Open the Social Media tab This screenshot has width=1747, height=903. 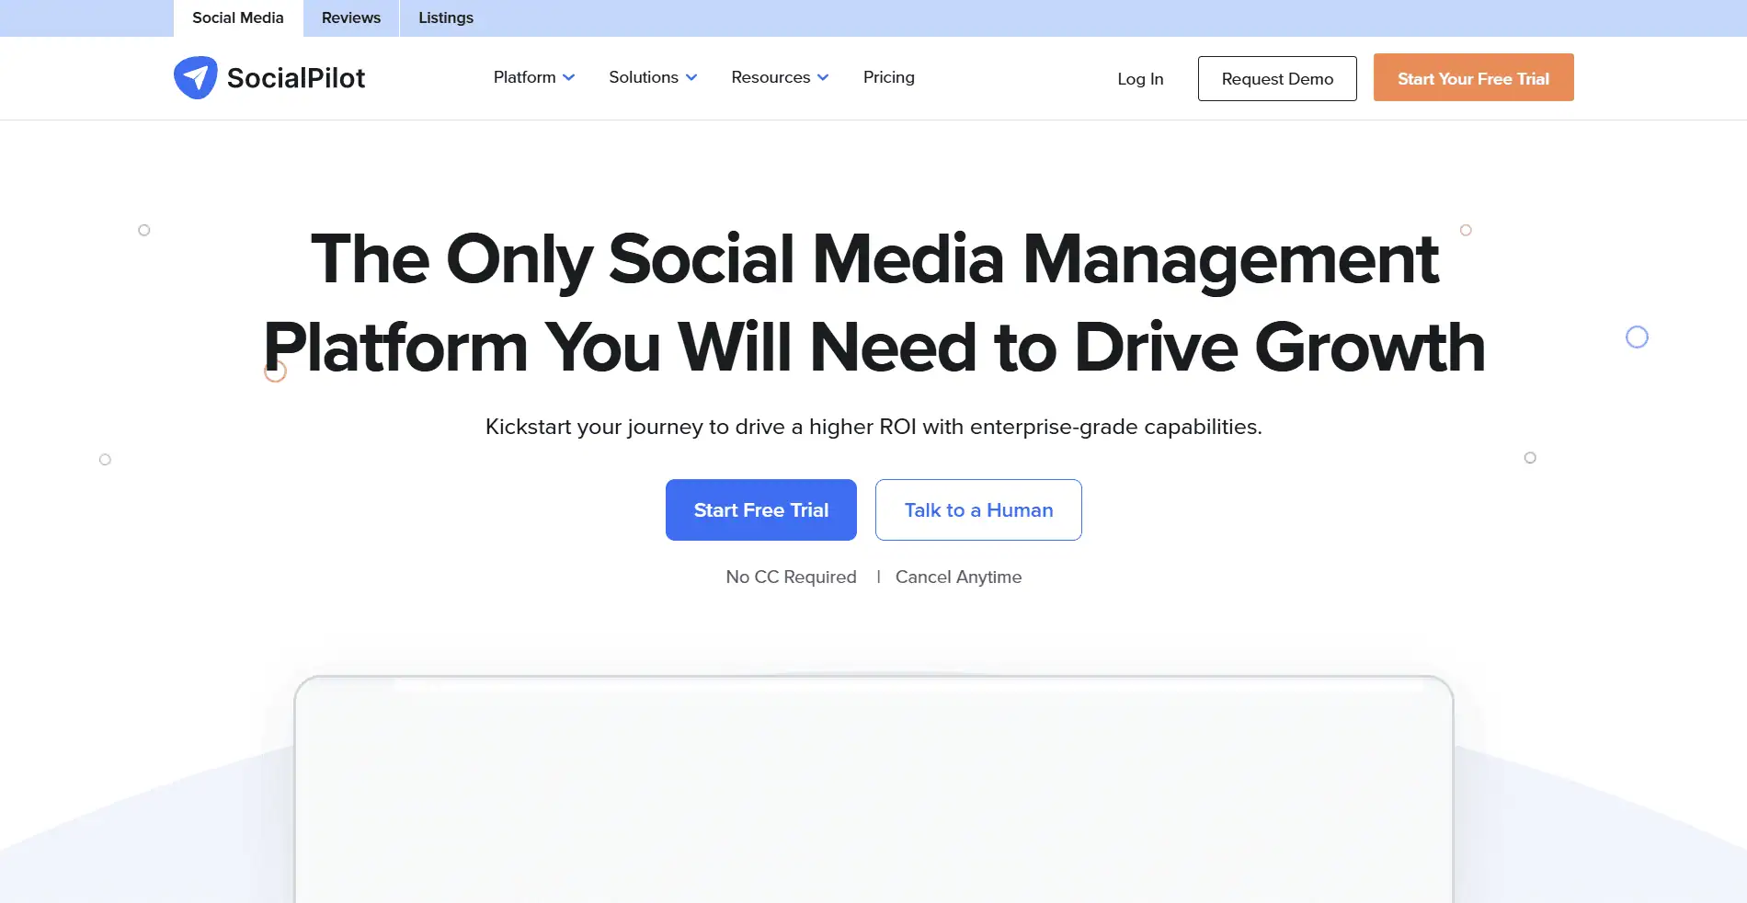click(238, 18)
